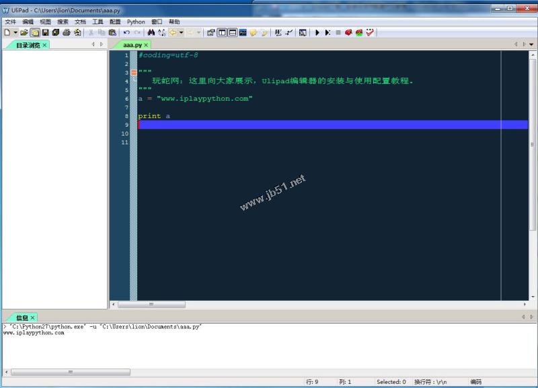The image size is (538, 388).
Task: Create a new file
Action: tap(6, 32)
